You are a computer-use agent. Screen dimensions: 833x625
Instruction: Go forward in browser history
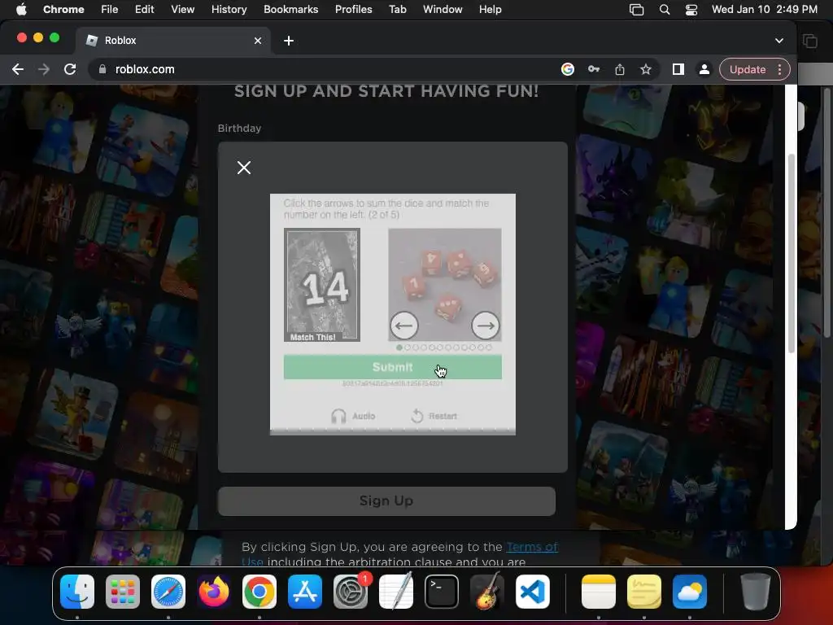(44, 70)
